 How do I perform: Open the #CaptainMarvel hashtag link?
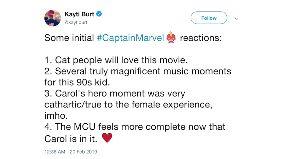pos(131,38)
